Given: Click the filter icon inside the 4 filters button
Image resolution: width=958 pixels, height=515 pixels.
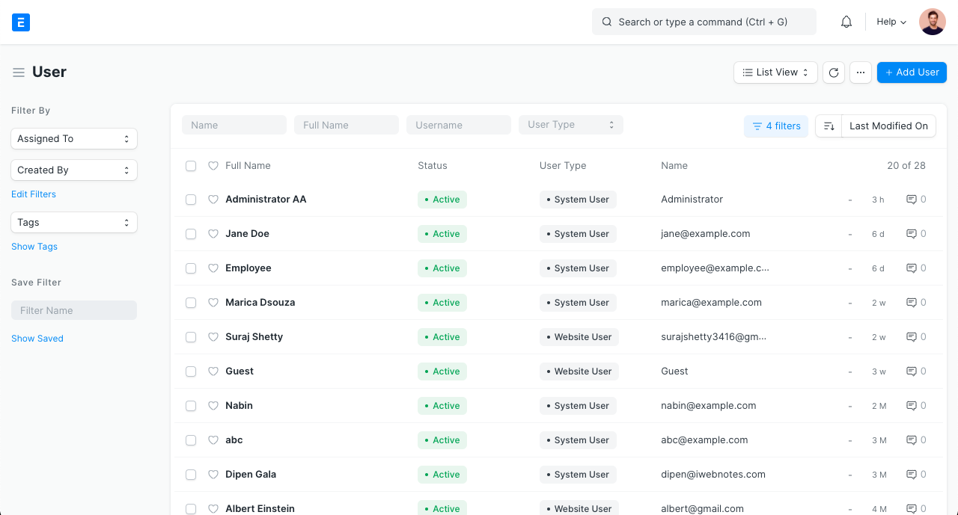Looking at the screenshot, I should [x=758, y=126].
